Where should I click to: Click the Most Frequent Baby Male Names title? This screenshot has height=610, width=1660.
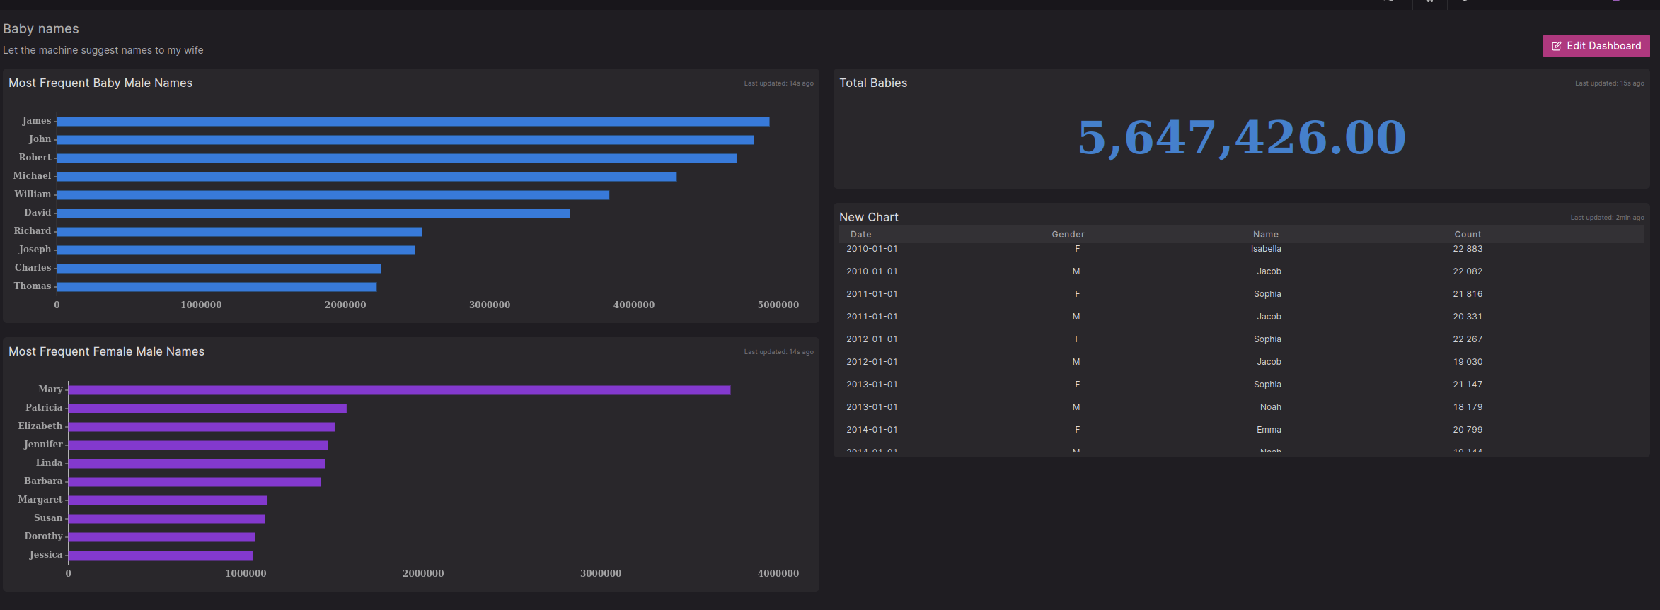coord(100,83)
